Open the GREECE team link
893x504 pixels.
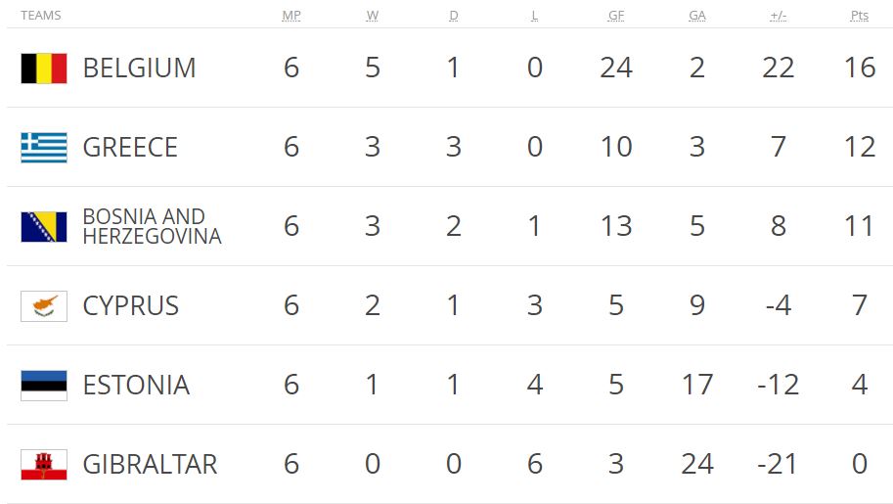point(130,147)
